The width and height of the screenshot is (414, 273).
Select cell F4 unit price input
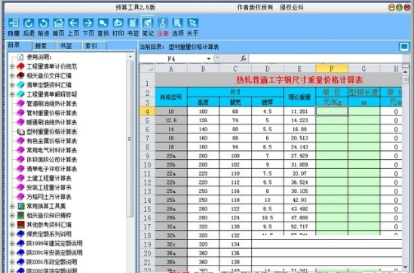click(x=332, y=112)
